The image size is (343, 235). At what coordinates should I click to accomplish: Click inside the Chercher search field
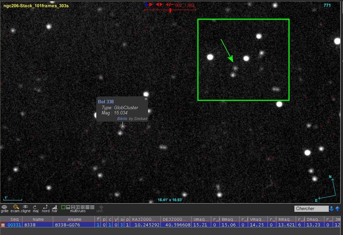pos(311,209)
